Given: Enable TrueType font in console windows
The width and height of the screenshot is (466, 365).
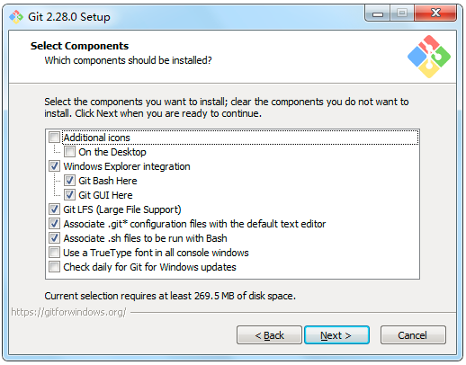Looking at the screenshot, I should 54,253.
